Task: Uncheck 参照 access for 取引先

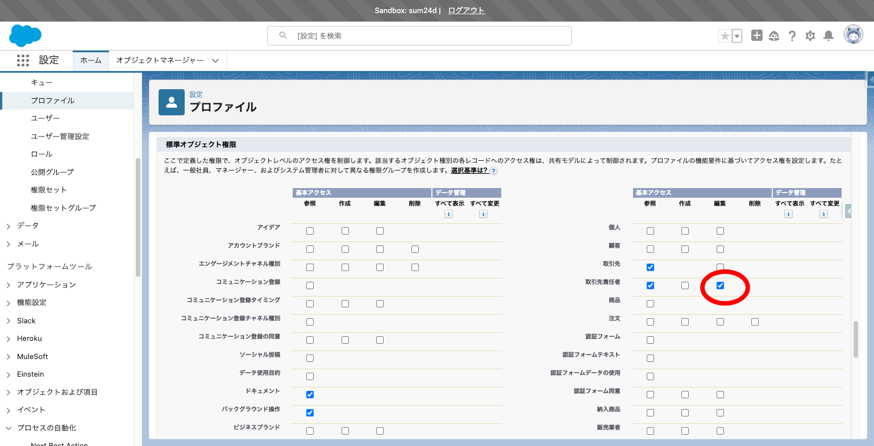Action: [x=650, y=268]
